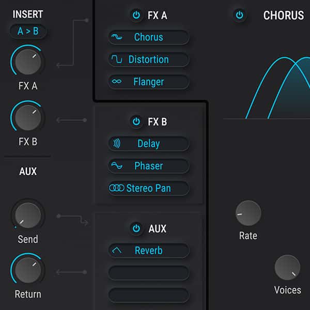This screenshot has height=310, width=310.
Task: Click the Delay echo-waves icon
Action: [117, 143]
